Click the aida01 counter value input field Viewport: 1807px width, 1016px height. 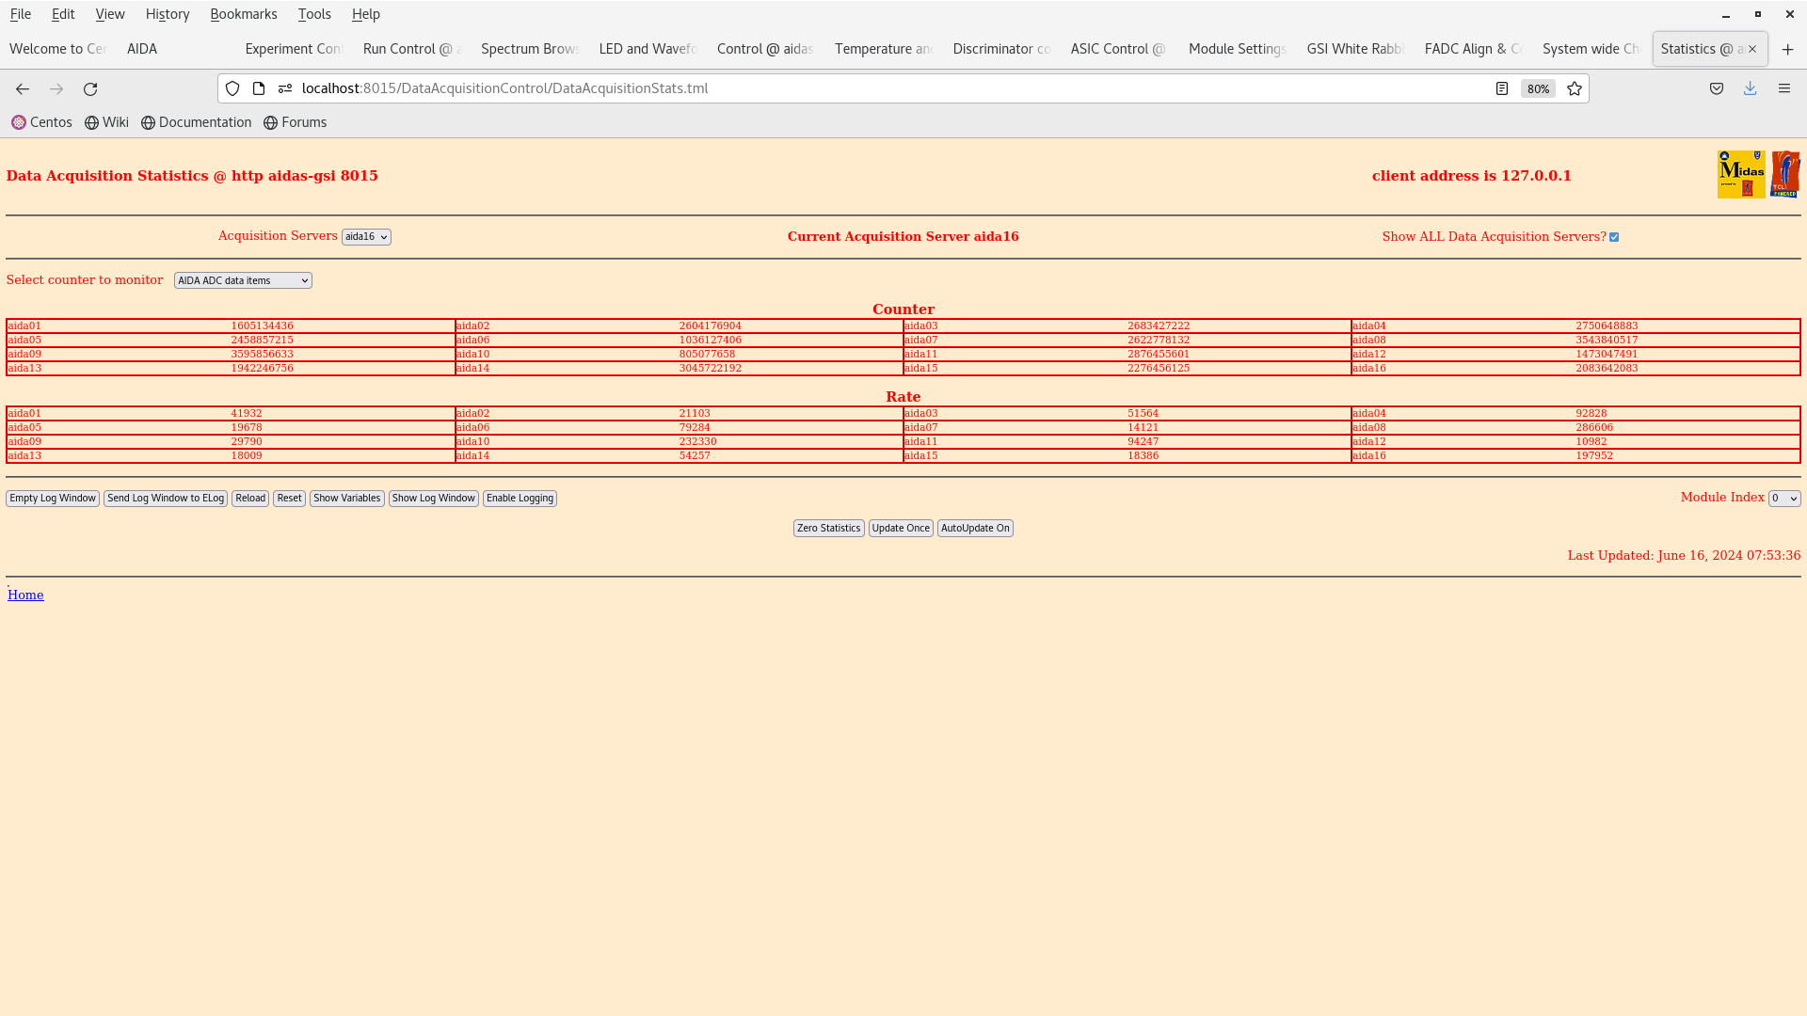coord(262,325)
